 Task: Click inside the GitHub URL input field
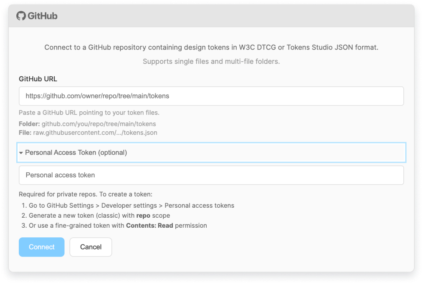click(167, 96)
